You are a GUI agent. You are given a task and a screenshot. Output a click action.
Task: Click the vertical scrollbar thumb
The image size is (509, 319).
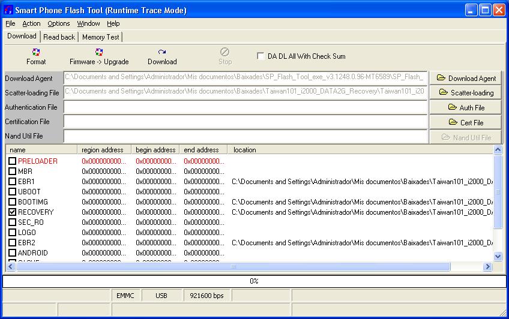pyautogui.click(x=498, y=192)
